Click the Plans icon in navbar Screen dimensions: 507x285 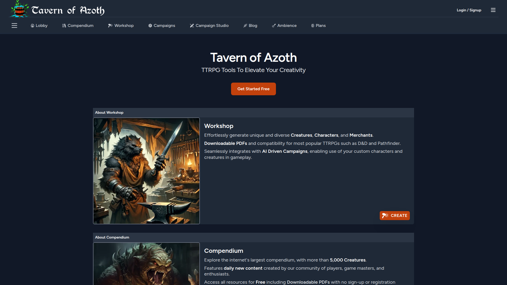click(x=313, y=26)
